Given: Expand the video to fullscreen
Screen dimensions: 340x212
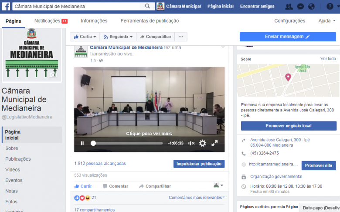Looking at the screenshot, I should [214, 143].
